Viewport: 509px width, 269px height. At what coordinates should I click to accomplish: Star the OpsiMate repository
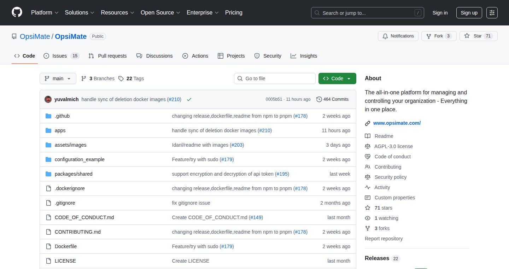pyautogui.click(x=479, y=36)
